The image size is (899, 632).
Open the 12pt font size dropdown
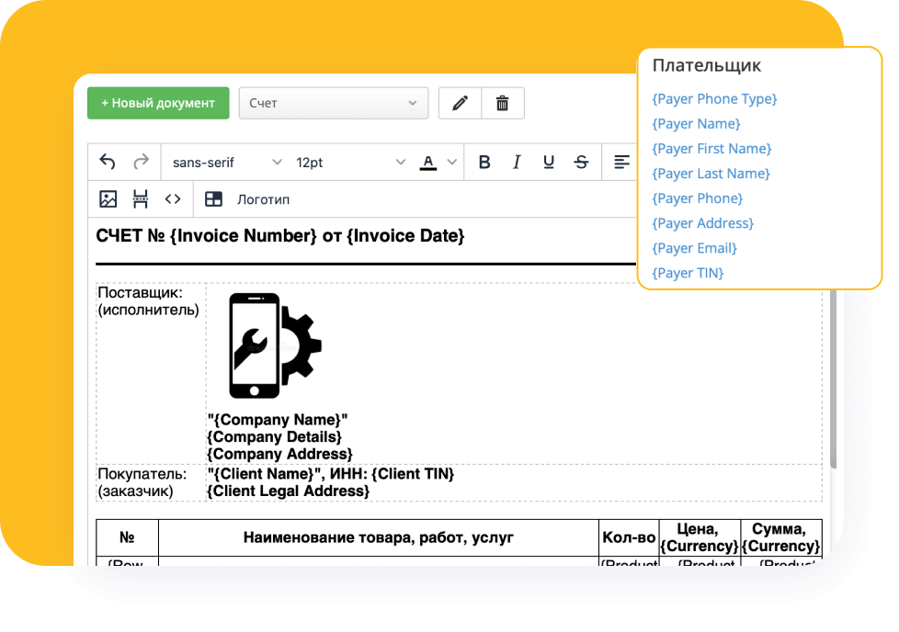coord(349,163)
